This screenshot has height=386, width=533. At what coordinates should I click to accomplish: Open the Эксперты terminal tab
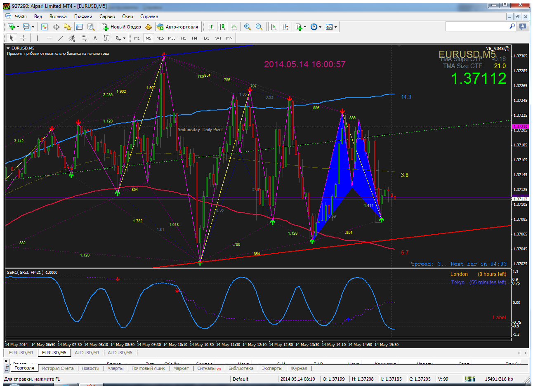(x=272, y=368)
